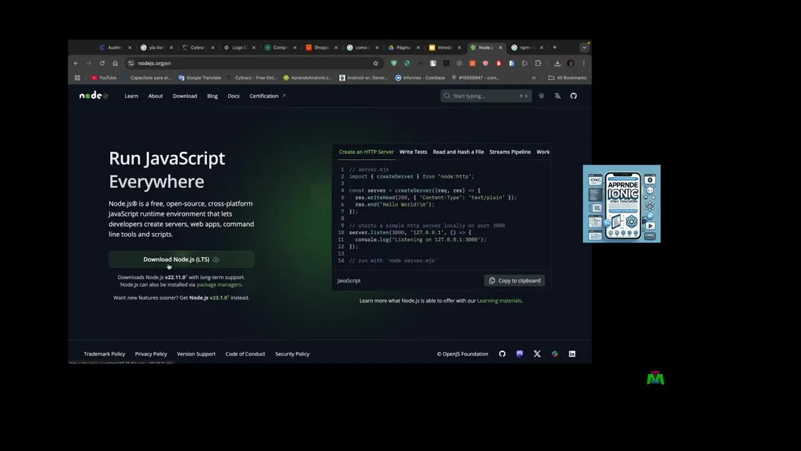Click the Start typing search field

click(x=486, y=96)
